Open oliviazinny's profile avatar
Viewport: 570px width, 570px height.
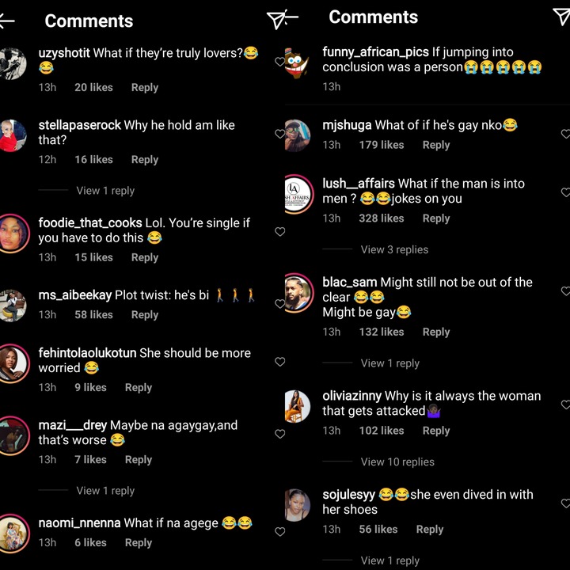pyautogui.click(x=298, y=406)
